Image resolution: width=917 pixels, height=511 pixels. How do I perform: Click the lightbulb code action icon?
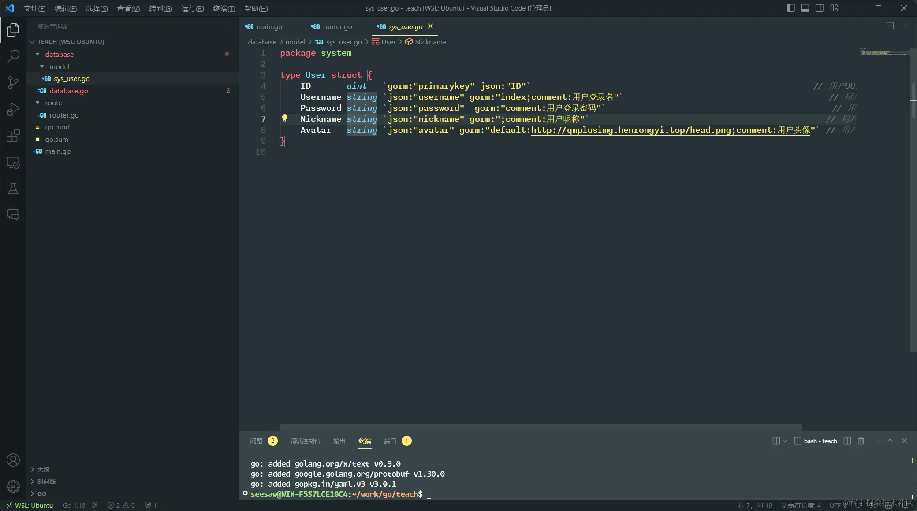tap(284, 118)
